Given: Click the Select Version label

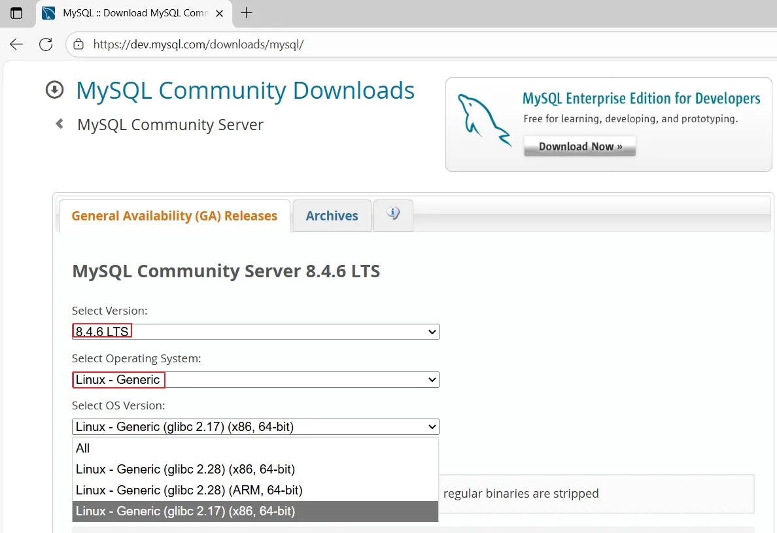Looking at the screenshot, I should 109,311.
